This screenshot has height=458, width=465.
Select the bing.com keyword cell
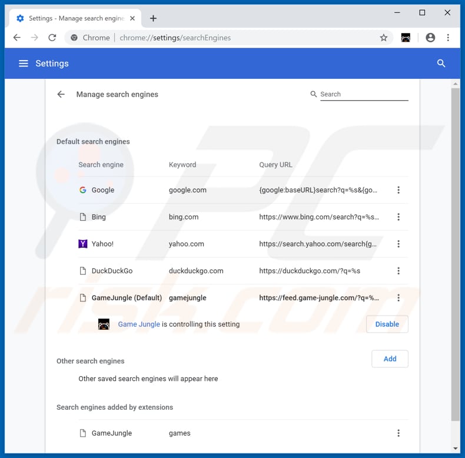click(x=184, y=217)
